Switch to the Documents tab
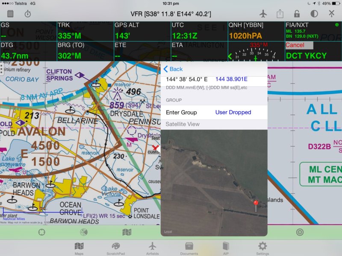Image resolution: width=342 pixels, height=256 pixels. 189,249
